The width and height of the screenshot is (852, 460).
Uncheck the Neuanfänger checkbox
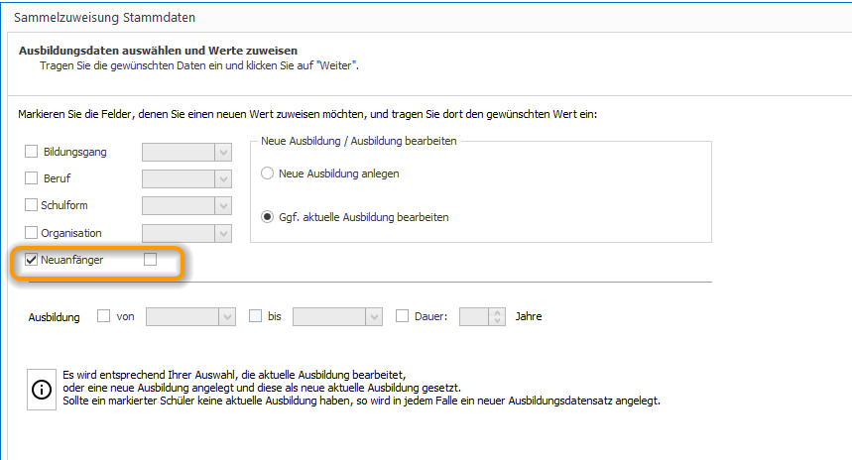pos(32,260)
